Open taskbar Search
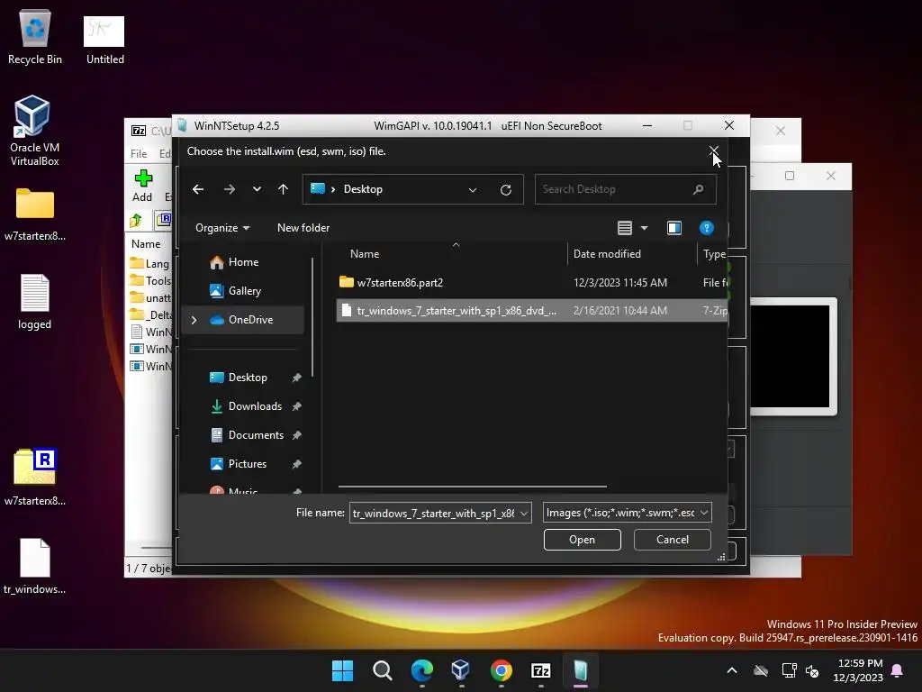 tap(382, 670)
